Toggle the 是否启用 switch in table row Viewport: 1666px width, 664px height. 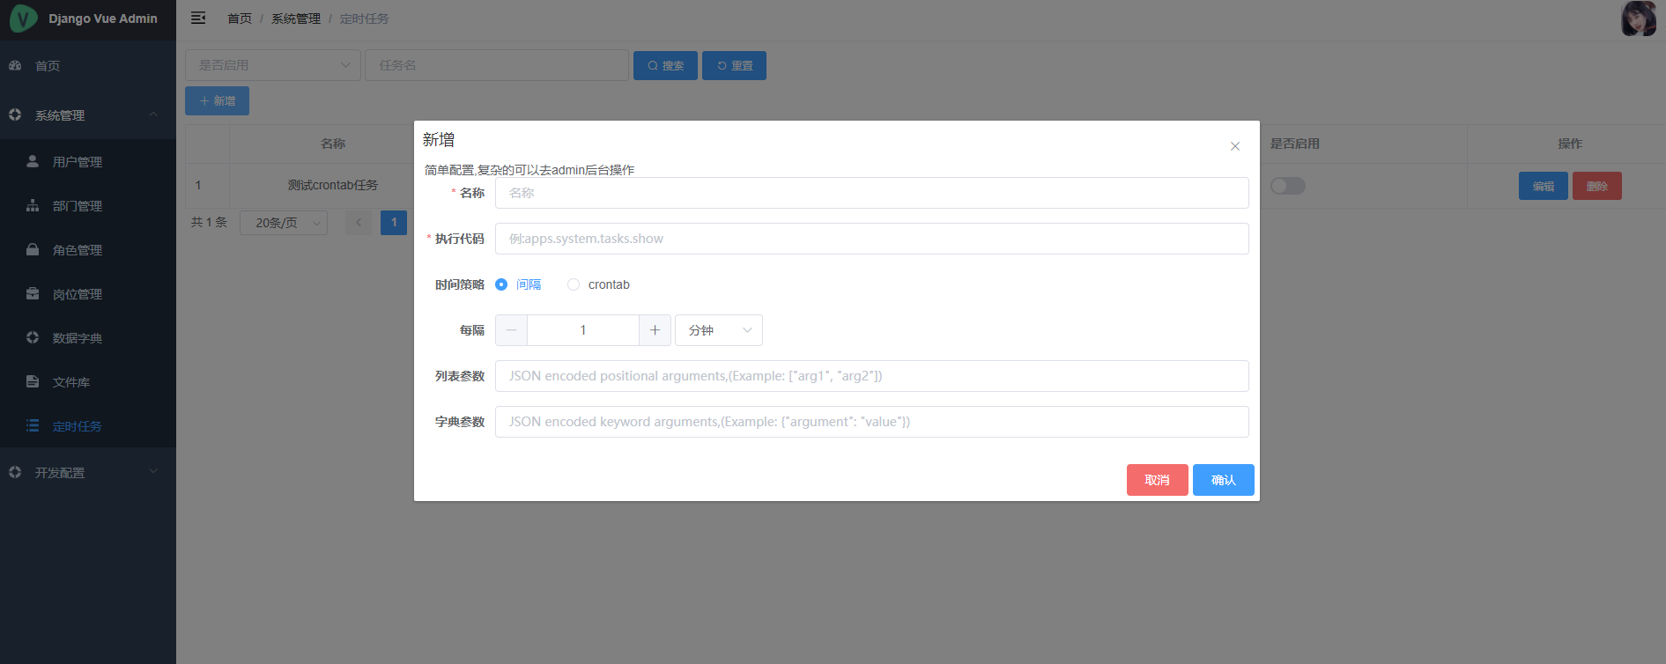1287,186
